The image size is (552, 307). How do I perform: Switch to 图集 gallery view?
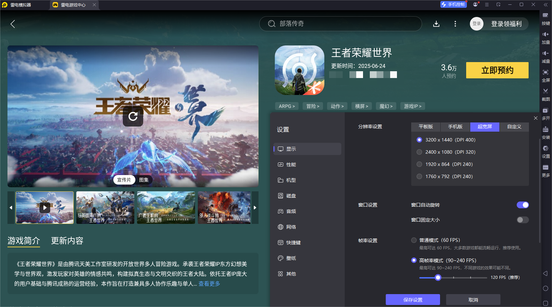144,180
